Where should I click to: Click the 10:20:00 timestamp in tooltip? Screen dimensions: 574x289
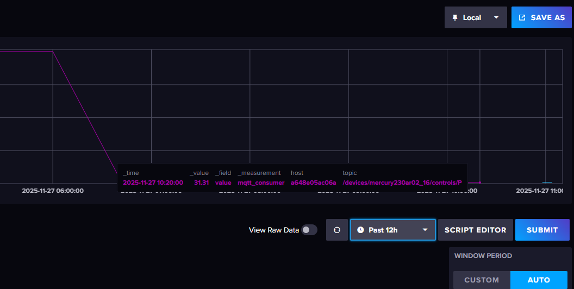[153, 183]
